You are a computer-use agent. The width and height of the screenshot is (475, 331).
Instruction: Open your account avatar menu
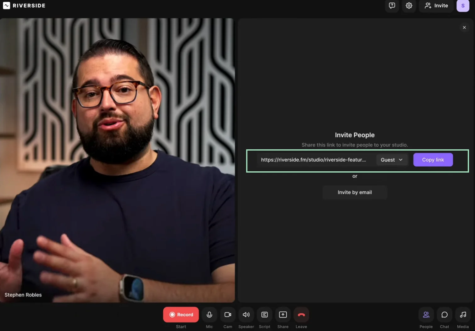point(463,5)
